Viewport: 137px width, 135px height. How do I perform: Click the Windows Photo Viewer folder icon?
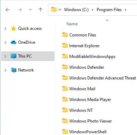[65, 121]
